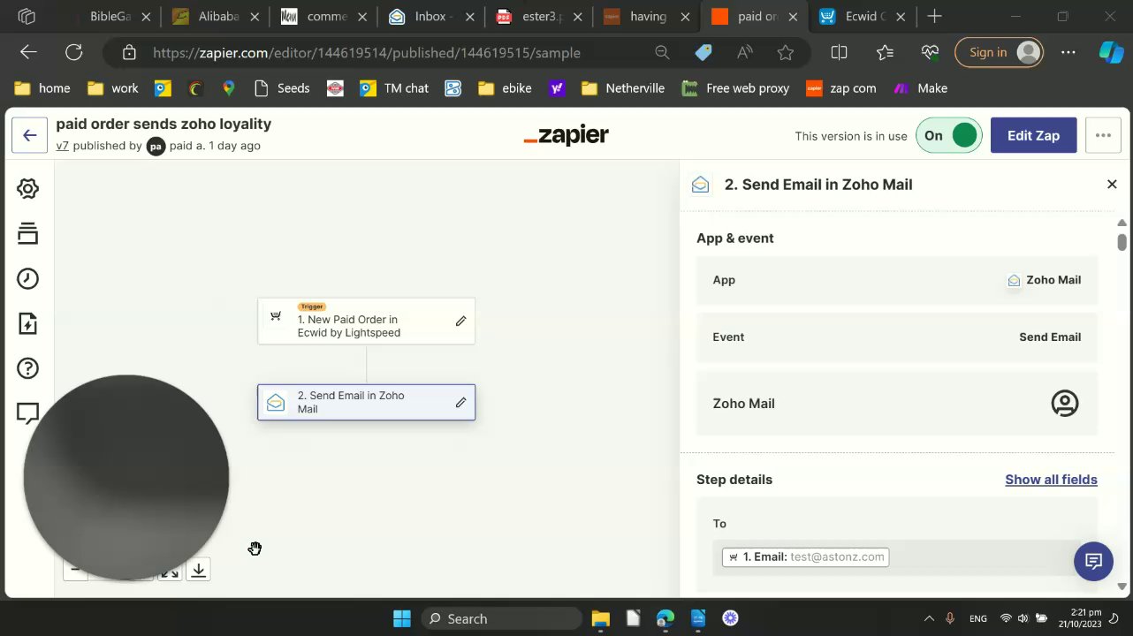Switch to the having browser tab
The width and height of the screenshot is (1133, 636).
[x=645, y=17]
